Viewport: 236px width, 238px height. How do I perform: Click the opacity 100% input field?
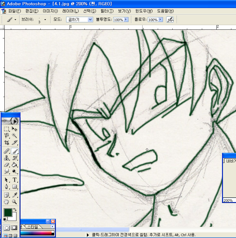pos(119,20)
